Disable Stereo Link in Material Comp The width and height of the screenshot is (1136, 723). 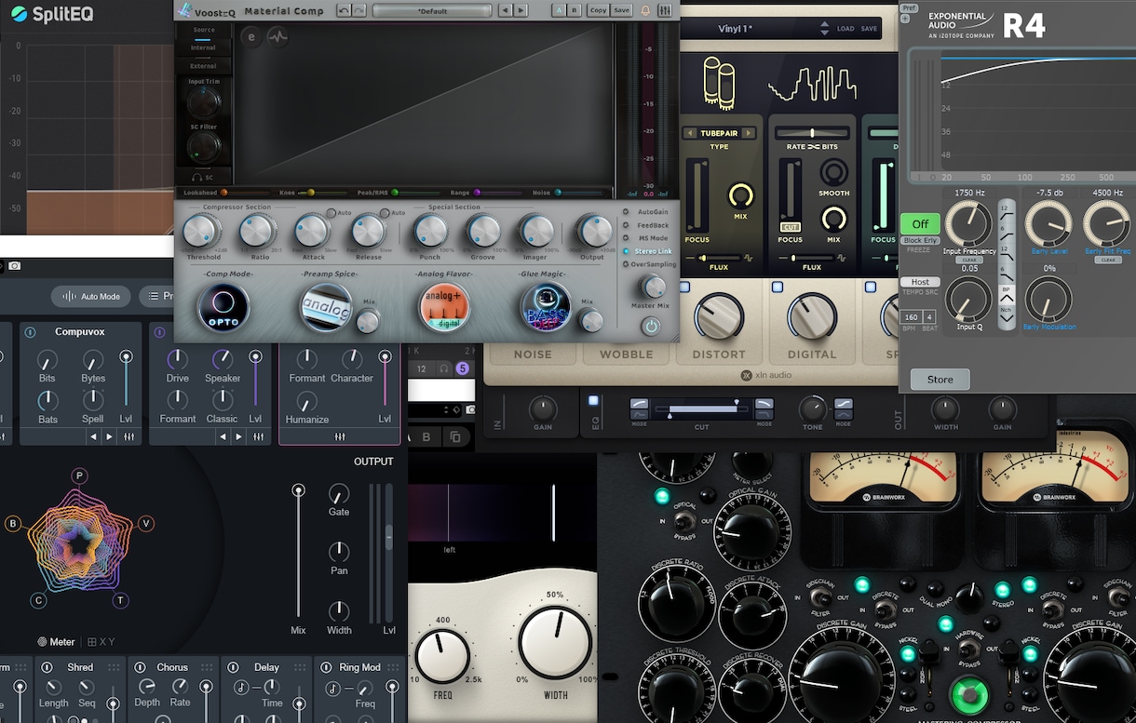[647, 251]
